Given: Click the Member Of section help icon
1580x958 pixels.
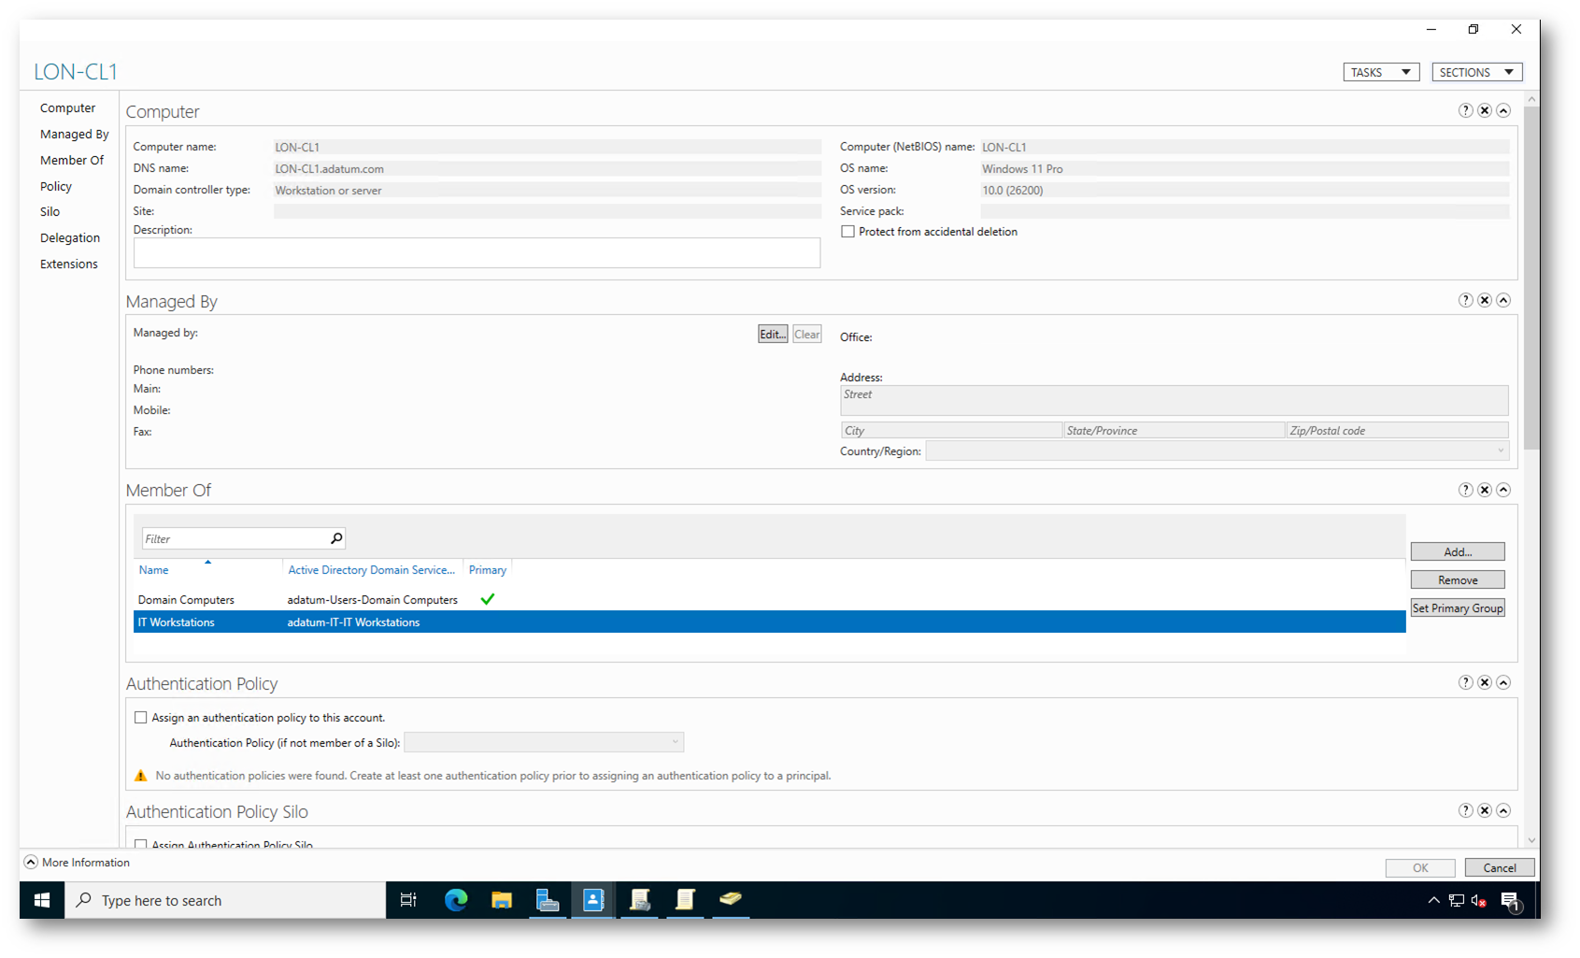Looking at the screenshot, I should point(1465,490).
